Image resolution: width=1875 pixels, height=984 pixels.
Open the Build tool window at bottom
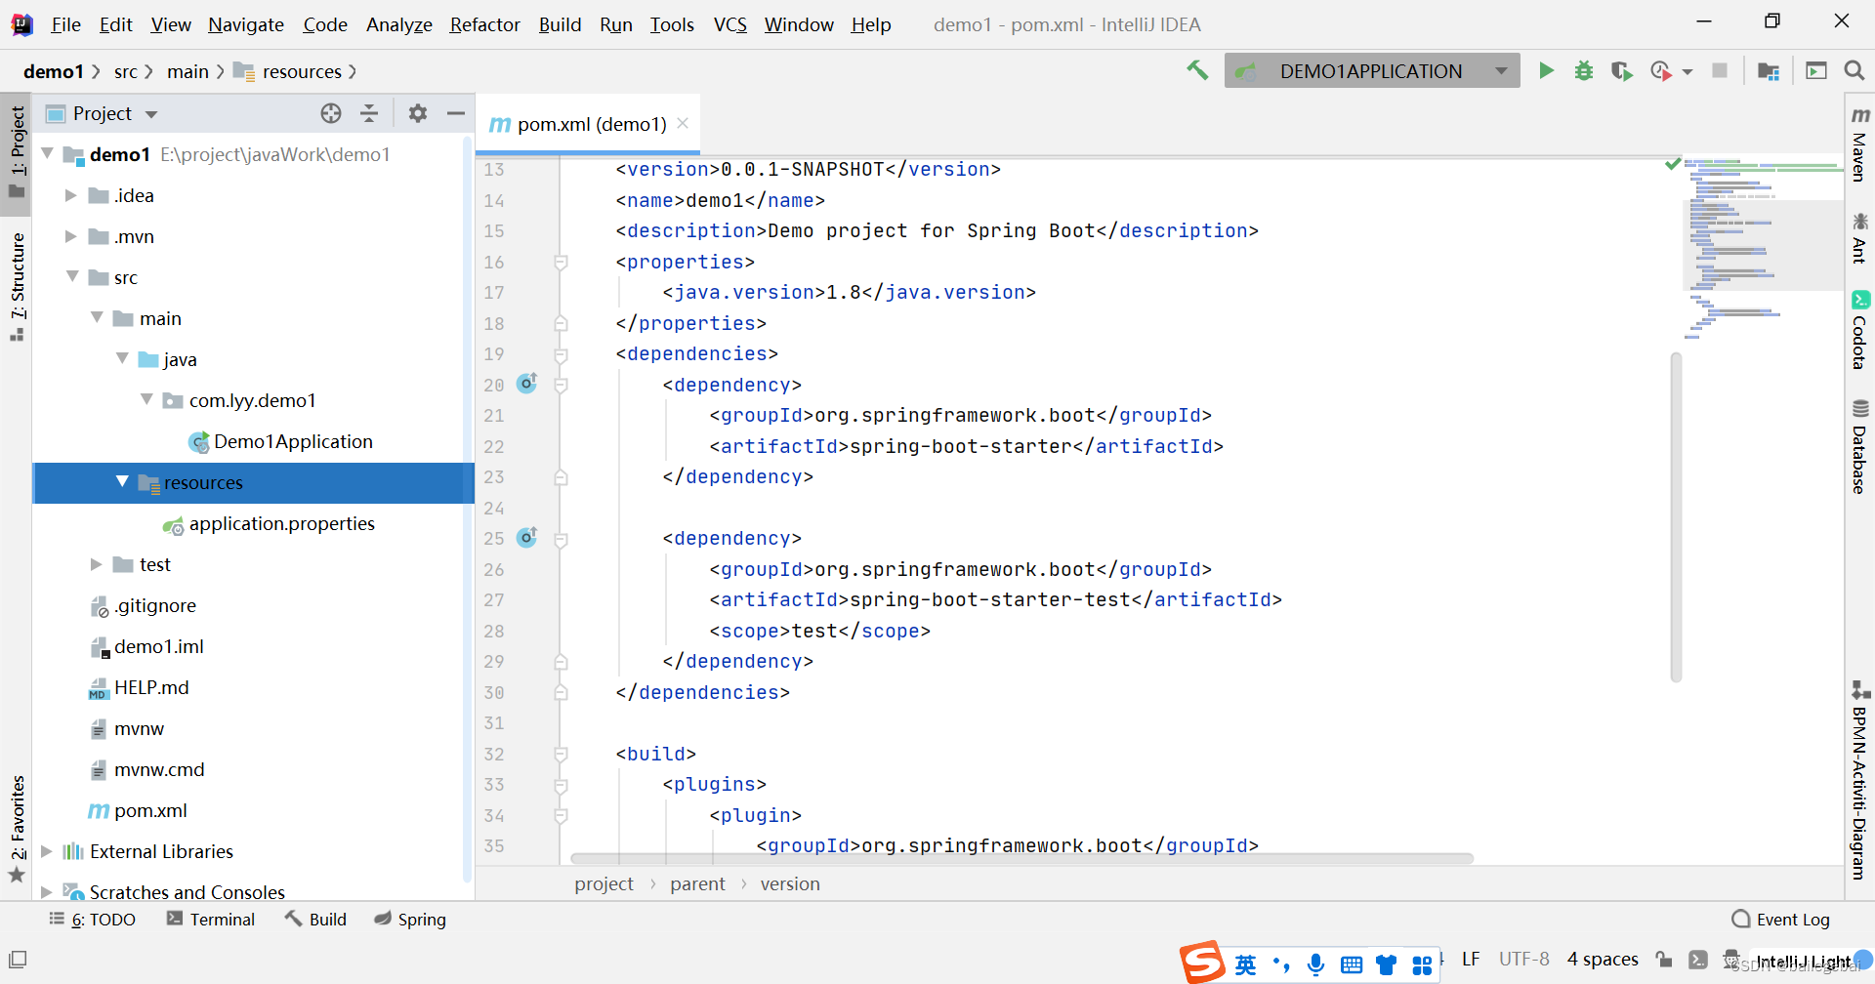click(x=315, y=920)
